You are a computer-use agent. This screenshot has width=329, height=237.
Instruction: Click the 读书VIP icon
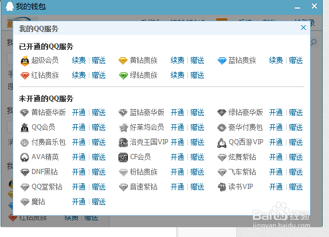tap(222, 187)
